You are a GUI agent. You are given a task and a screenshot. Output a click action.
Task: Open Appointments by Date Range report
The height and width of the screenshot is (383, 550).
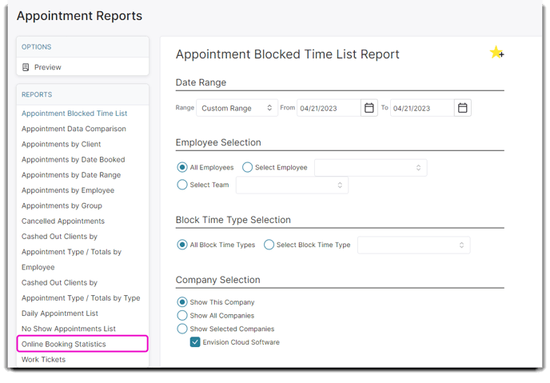tap(71, 175)
